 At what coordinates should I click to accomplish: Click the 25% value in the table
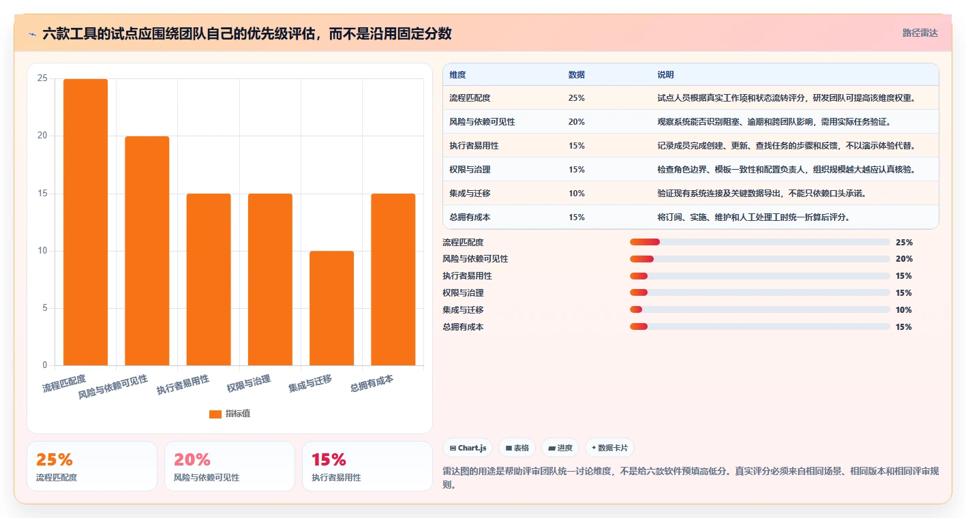coord(576,98)
